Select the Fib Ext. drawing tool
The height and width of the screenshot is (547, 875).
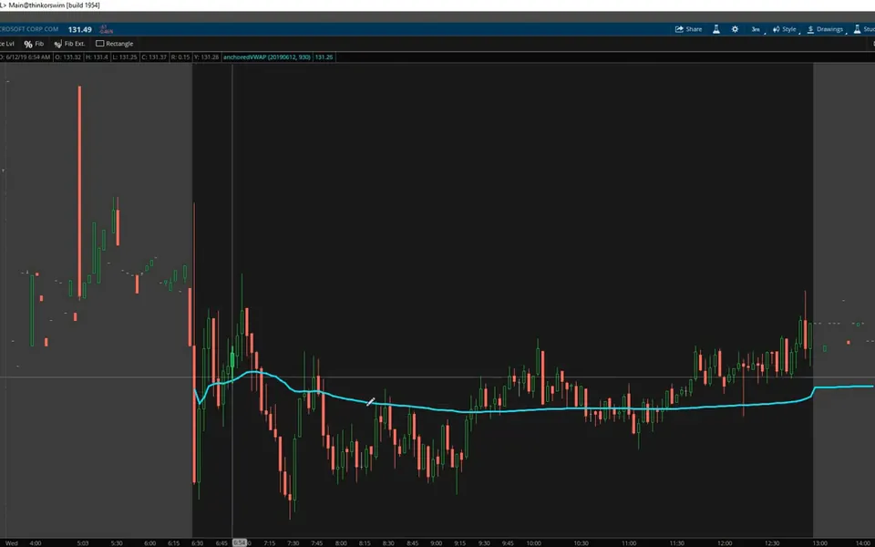click(70, 44)
